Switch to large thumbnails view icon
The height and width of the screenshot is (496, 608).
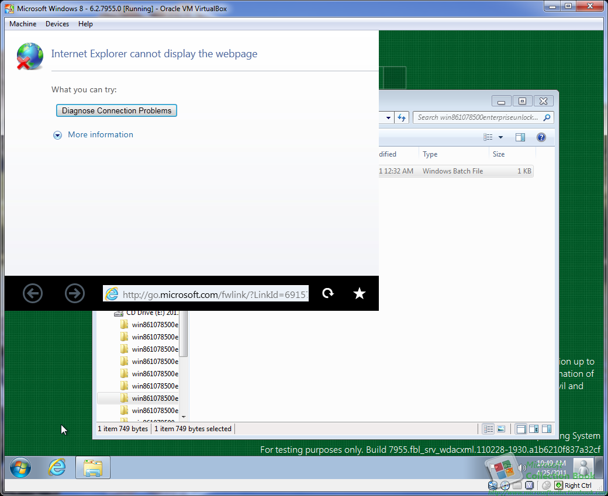tap(501, 429)
